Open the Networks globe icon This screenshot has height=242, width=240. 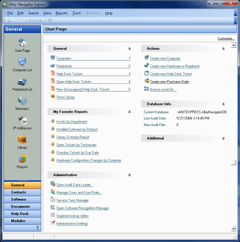click(x=22, y=101)
